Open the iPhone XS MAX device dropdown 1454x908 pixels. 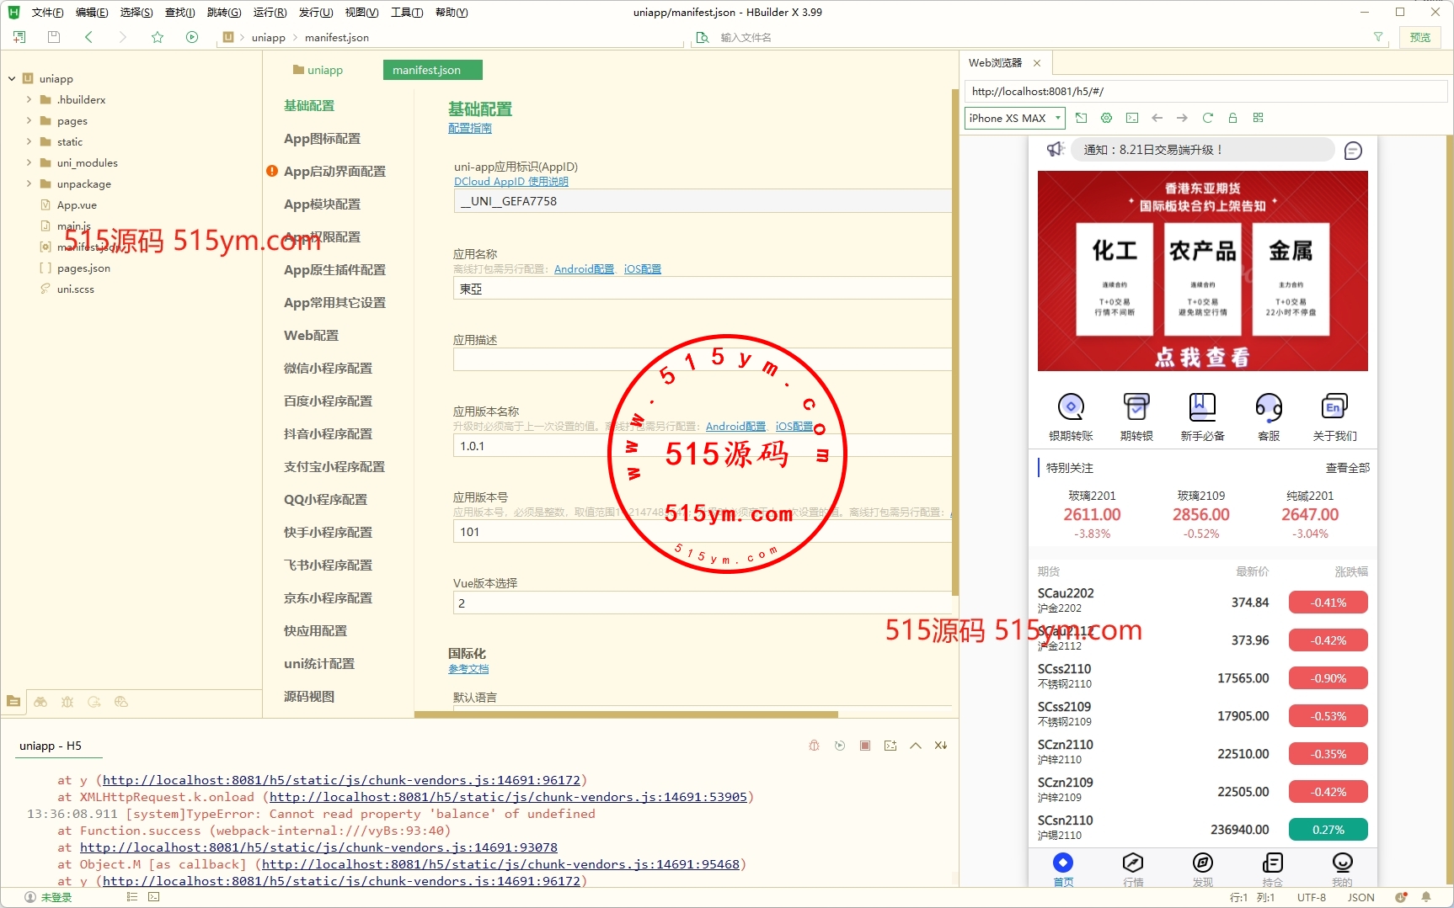pyautogui.click(x=1014, y=118)
